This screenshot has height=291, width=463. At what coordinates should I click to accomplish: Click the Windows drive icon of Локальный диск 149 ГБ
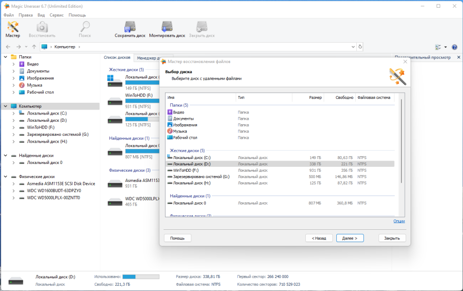pyautogui.click(x=115, y=81)
